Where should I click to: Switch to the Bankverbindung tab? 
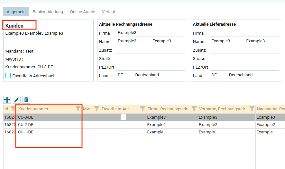click(48, 12)
